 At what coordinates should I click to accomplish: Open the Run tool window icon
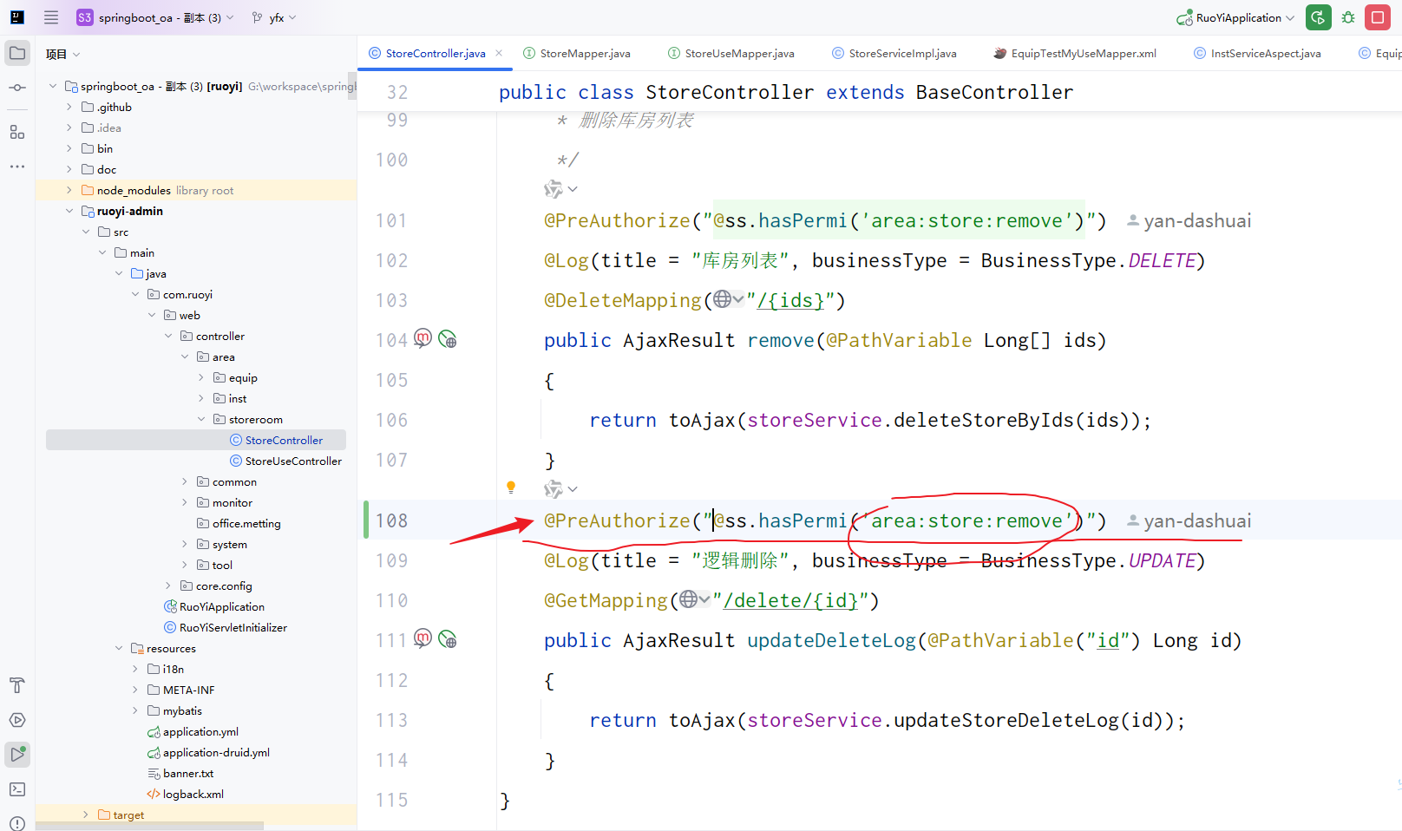point(17,755)
